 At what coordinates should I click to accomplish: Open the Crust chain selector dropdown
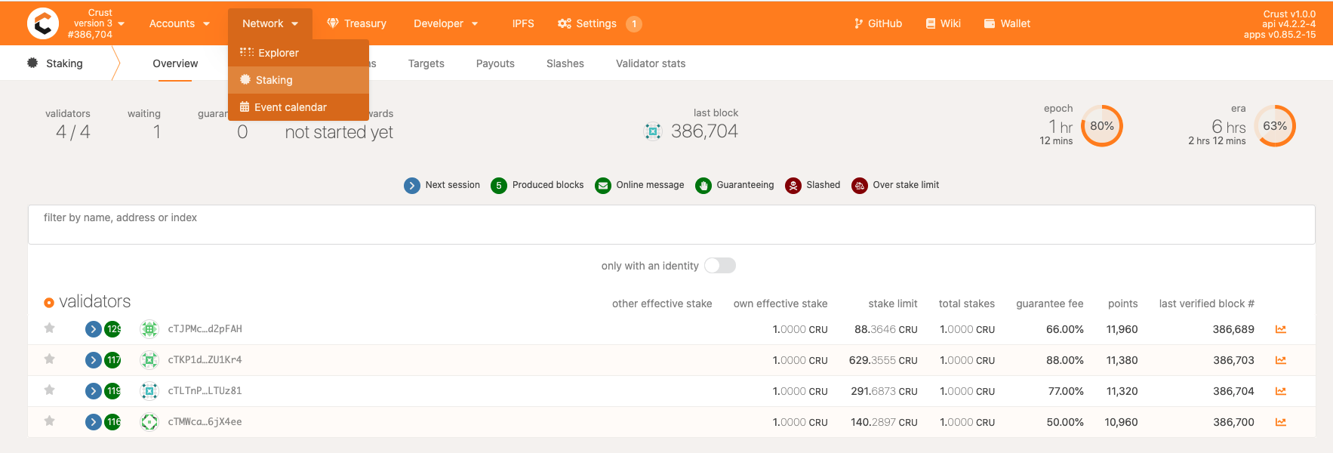pos(96,23)
